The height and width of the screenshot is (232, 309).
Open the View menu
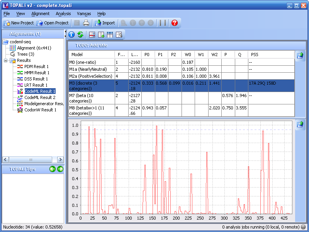20,14
